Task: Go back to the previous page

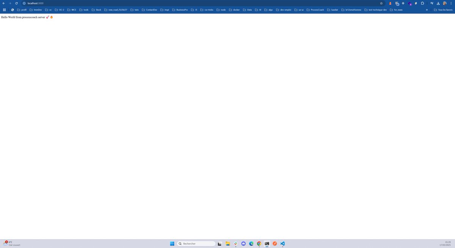Action: pos(3,3)
